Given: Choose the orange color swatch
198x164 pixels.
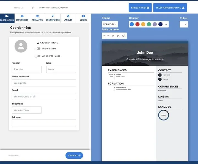Looking at the screenshot, I should pyautogui.click(x=143, y=24).
